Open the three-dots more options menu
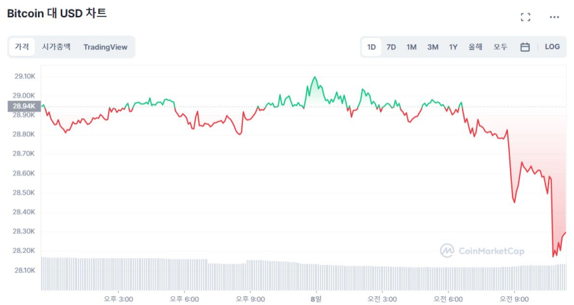Screen dimensions: 574x305 click(x=554, y=17)
